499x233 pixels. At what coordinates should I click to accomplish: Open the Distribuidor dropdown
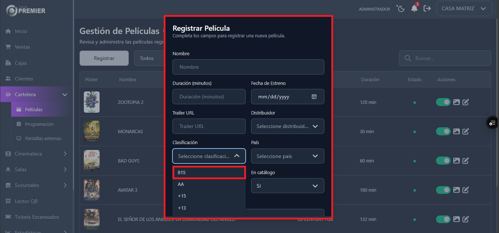tap(287, 126)
